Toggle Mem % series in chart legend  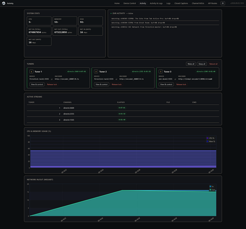211,142
